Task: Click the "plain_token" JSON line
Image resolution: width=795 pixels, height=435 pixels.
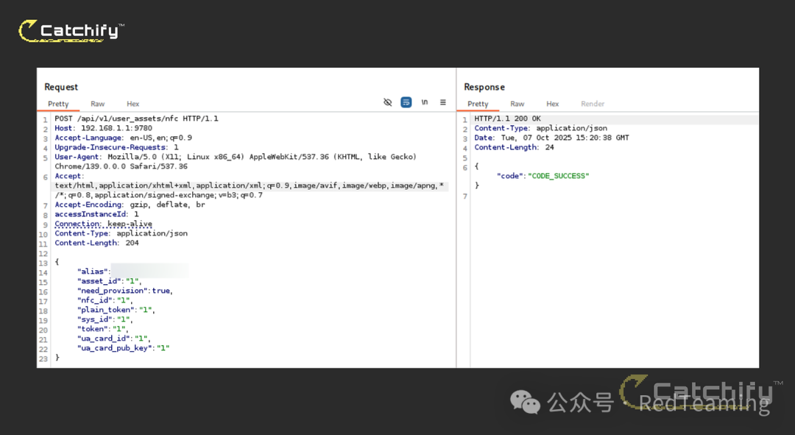Action: (x=116, y=311)
